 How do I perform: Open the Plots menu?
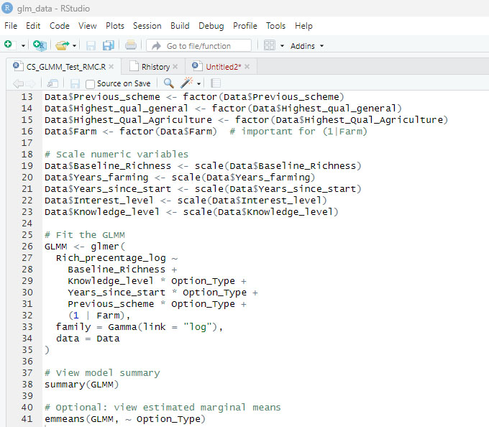tap(115, 25)
